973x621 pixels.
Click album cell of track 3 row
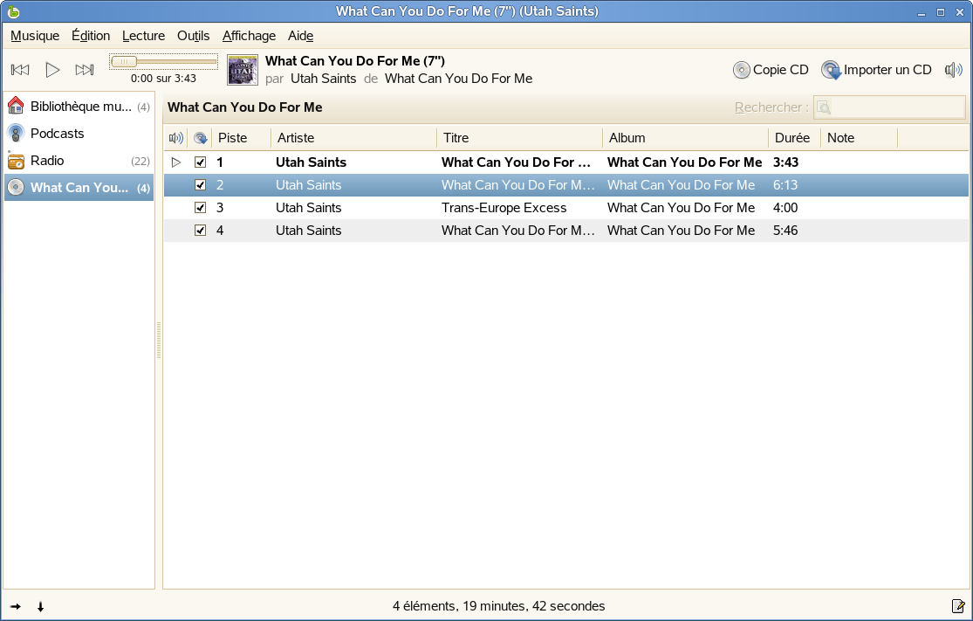click(681, 207)
